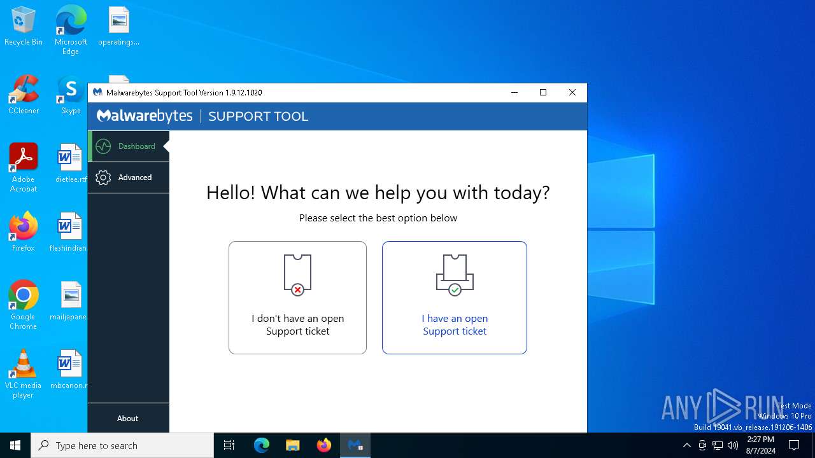The image size is (815, 458).
Task: Select the flashindian document icon
Action: pyautogui.click(x=69, y=233)
